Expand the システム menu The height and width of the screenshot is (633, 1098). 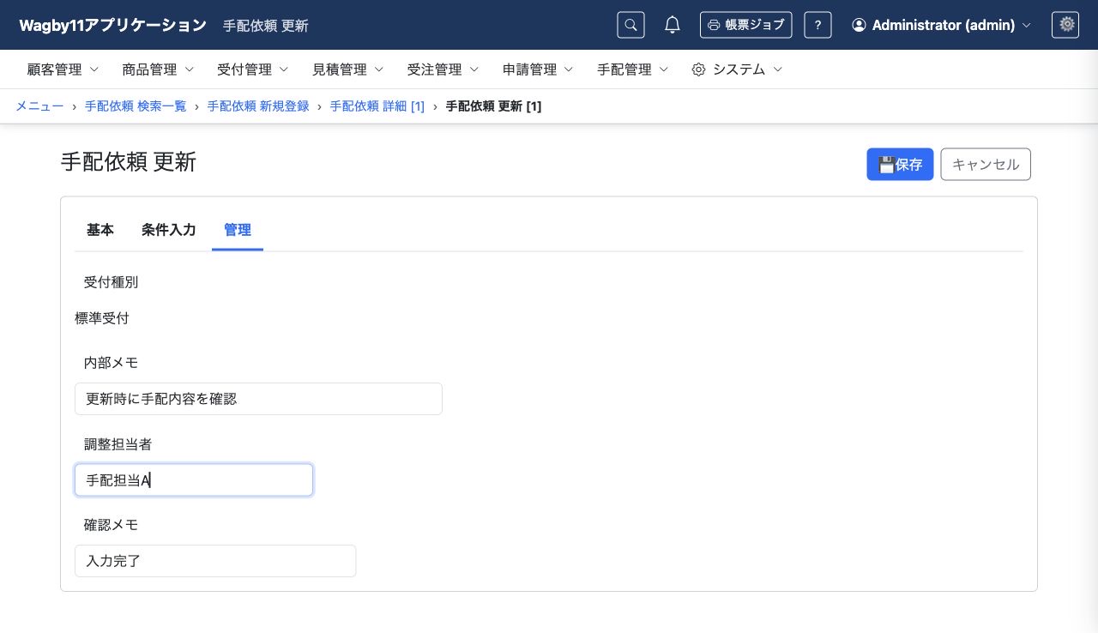(737, 69)
